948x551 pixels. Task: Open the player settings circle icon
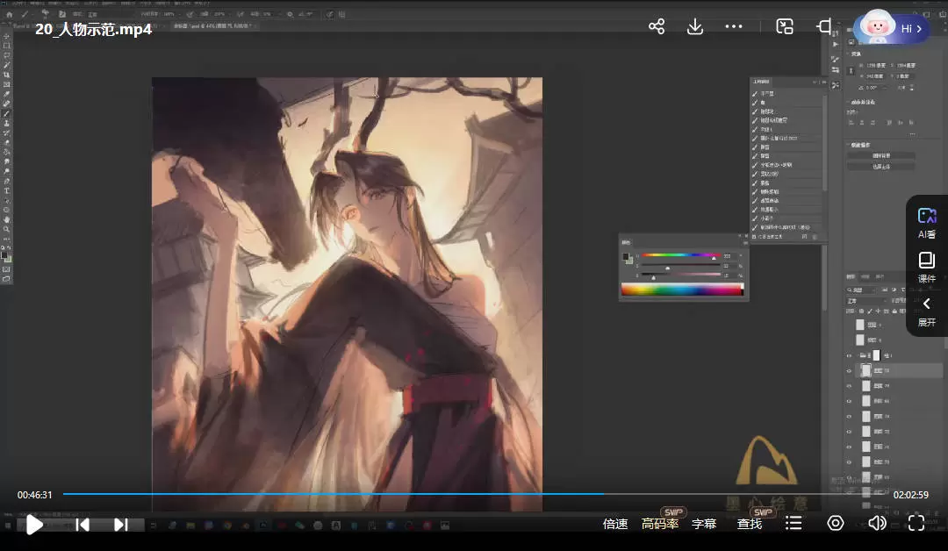pos(836,523)
